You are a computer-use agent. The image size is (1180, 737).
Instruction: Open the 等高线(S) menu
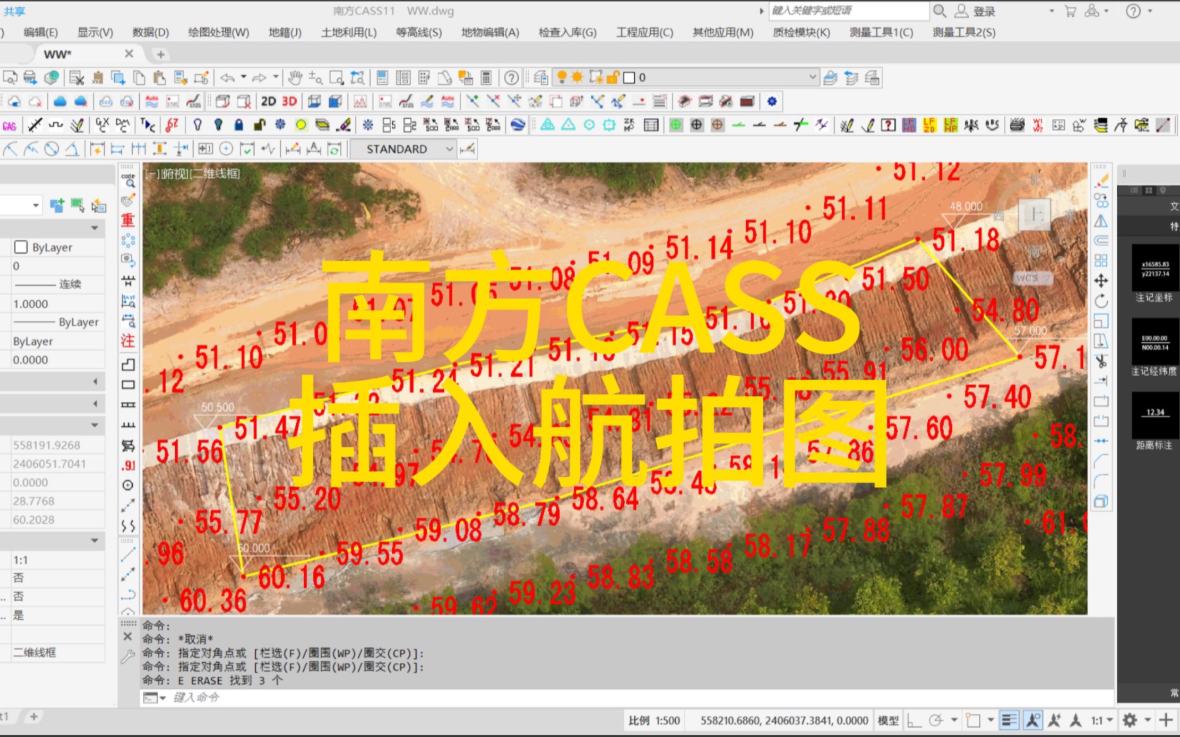click(417, 33)
